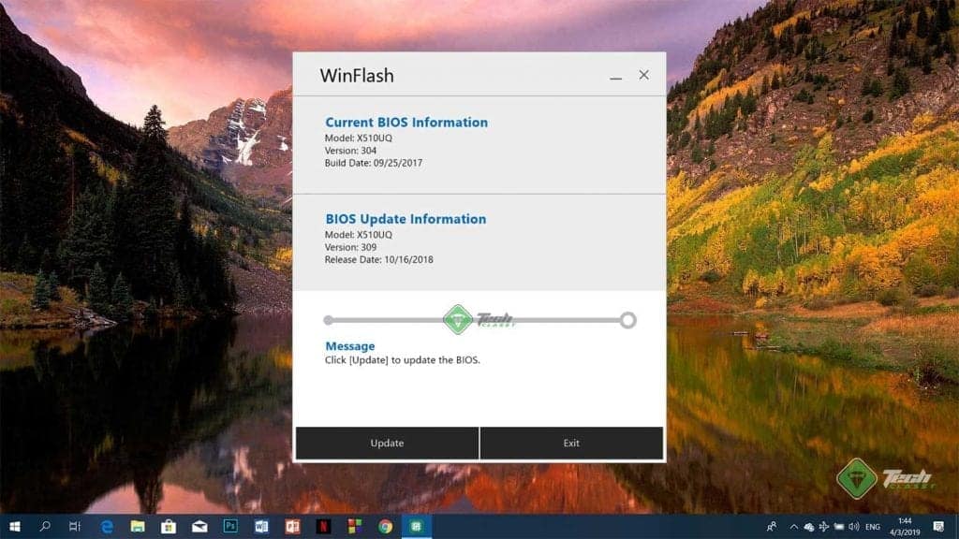Toggle the People panel in the tray
The image size is (959, 539).
point(772,526)
